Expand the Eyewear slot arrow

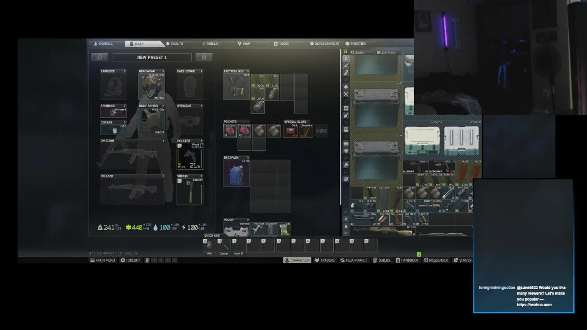201,106
